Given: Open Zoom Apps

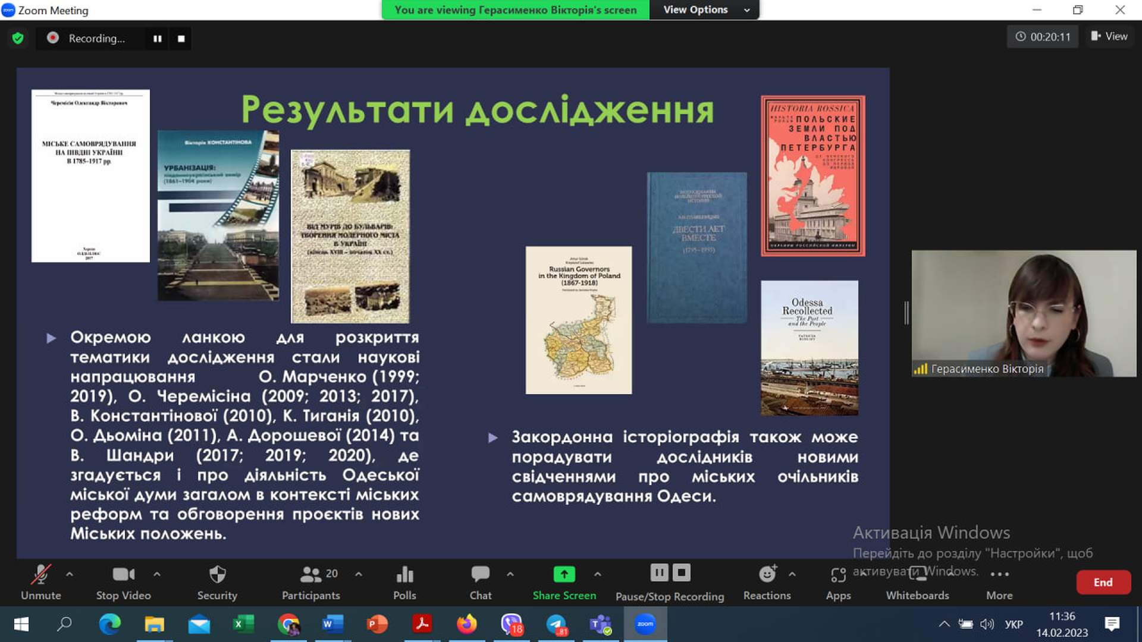Looking at the screenshot, I should tap(838, 582).
